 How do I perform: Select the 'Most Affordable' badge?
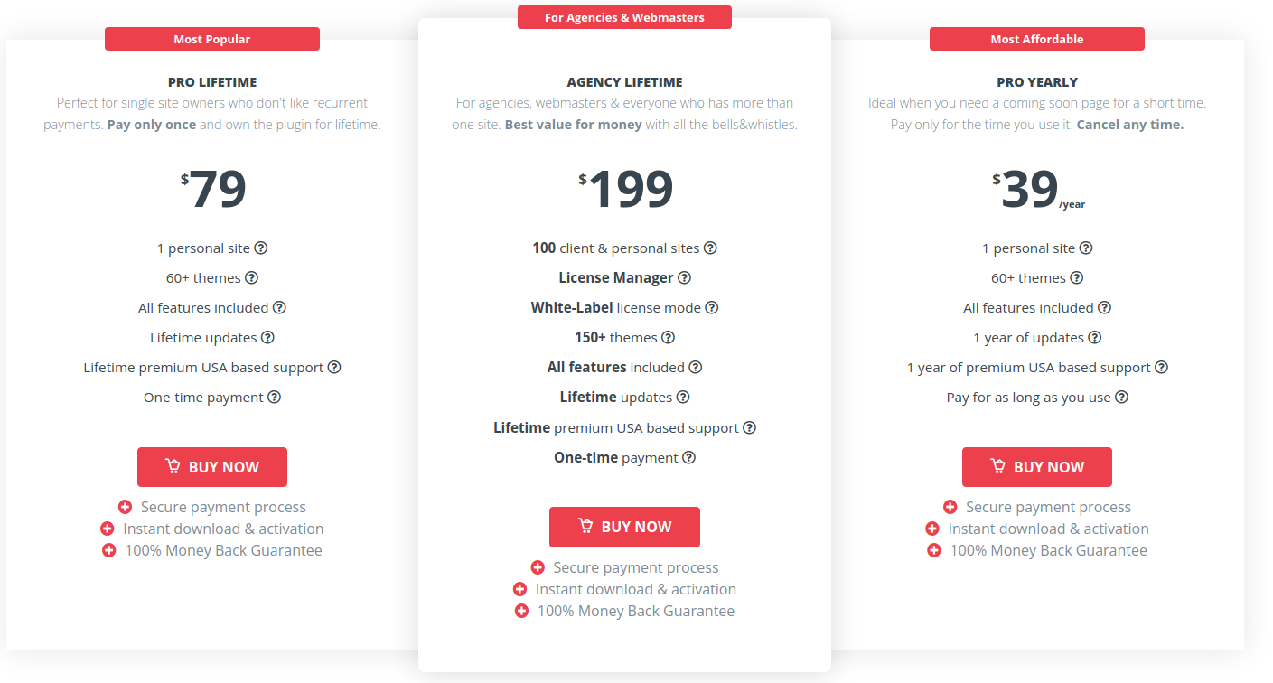(1037, 39)
